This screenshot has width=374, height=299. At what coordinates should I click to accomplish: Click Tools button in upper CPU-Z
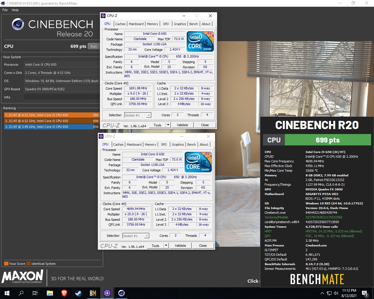click(x=157, y=125)
